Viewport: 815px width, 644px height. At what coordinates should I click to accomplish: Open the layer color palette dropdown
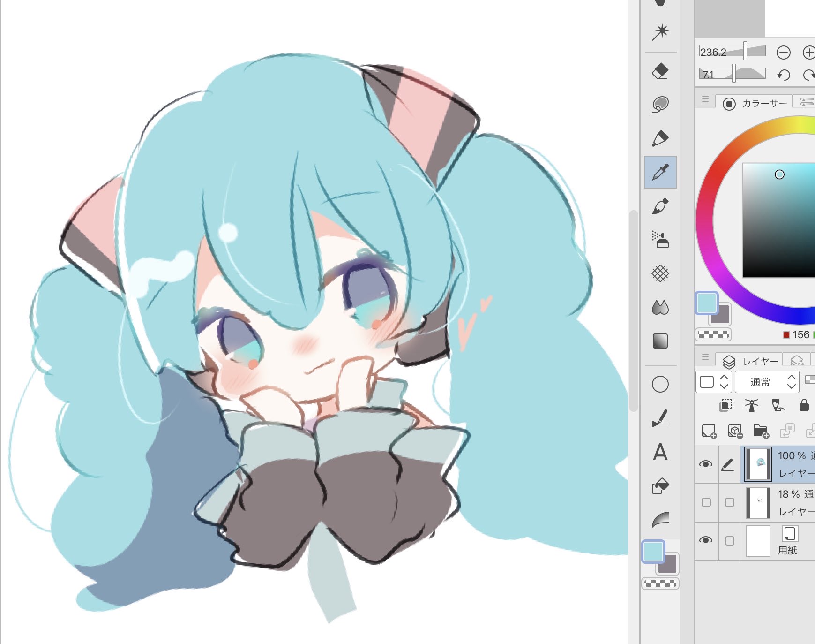click(713, 382)
